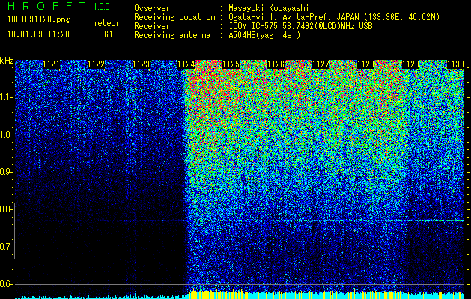
Task: Click the A504HB(yagi 4el) antenna text
Action: (x=264, y=35)
